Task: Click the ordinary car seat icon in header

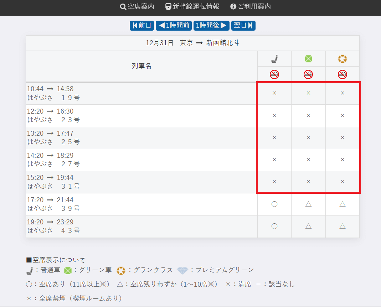Action: point(274,59)
